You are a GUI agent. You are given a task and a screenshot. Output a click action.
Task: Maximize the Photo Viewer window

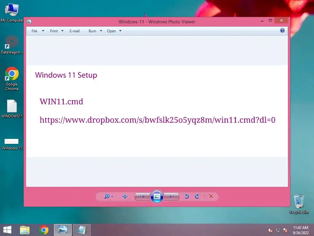pyautogui.click(x=270, y=21)
